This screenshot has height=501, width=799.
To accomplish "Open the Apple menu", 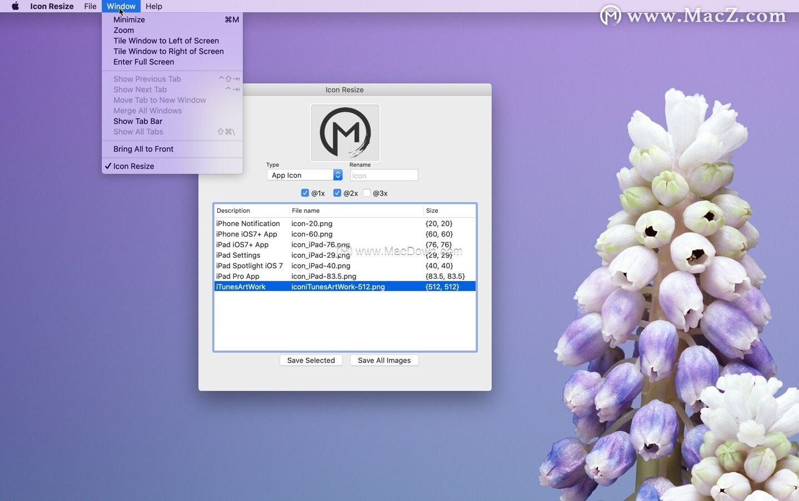I will [15, 6].
